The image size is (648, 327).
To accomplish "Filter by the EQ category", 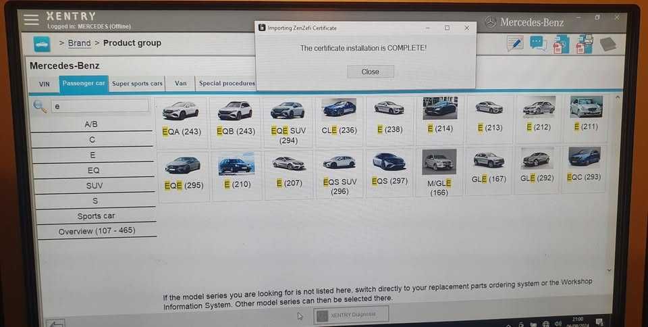I will (94, 170).
